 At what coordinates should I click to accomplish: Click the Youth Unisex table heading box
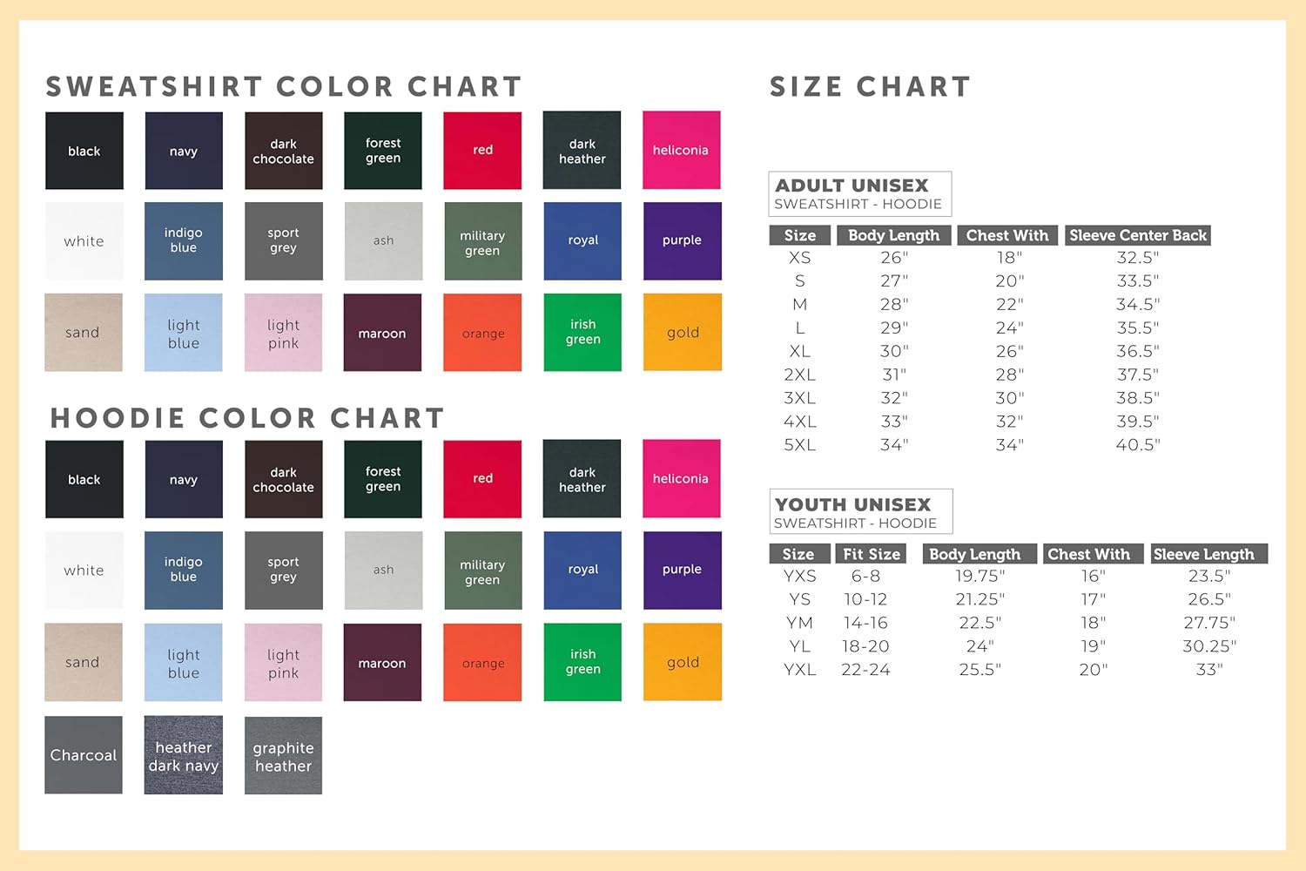860,511
